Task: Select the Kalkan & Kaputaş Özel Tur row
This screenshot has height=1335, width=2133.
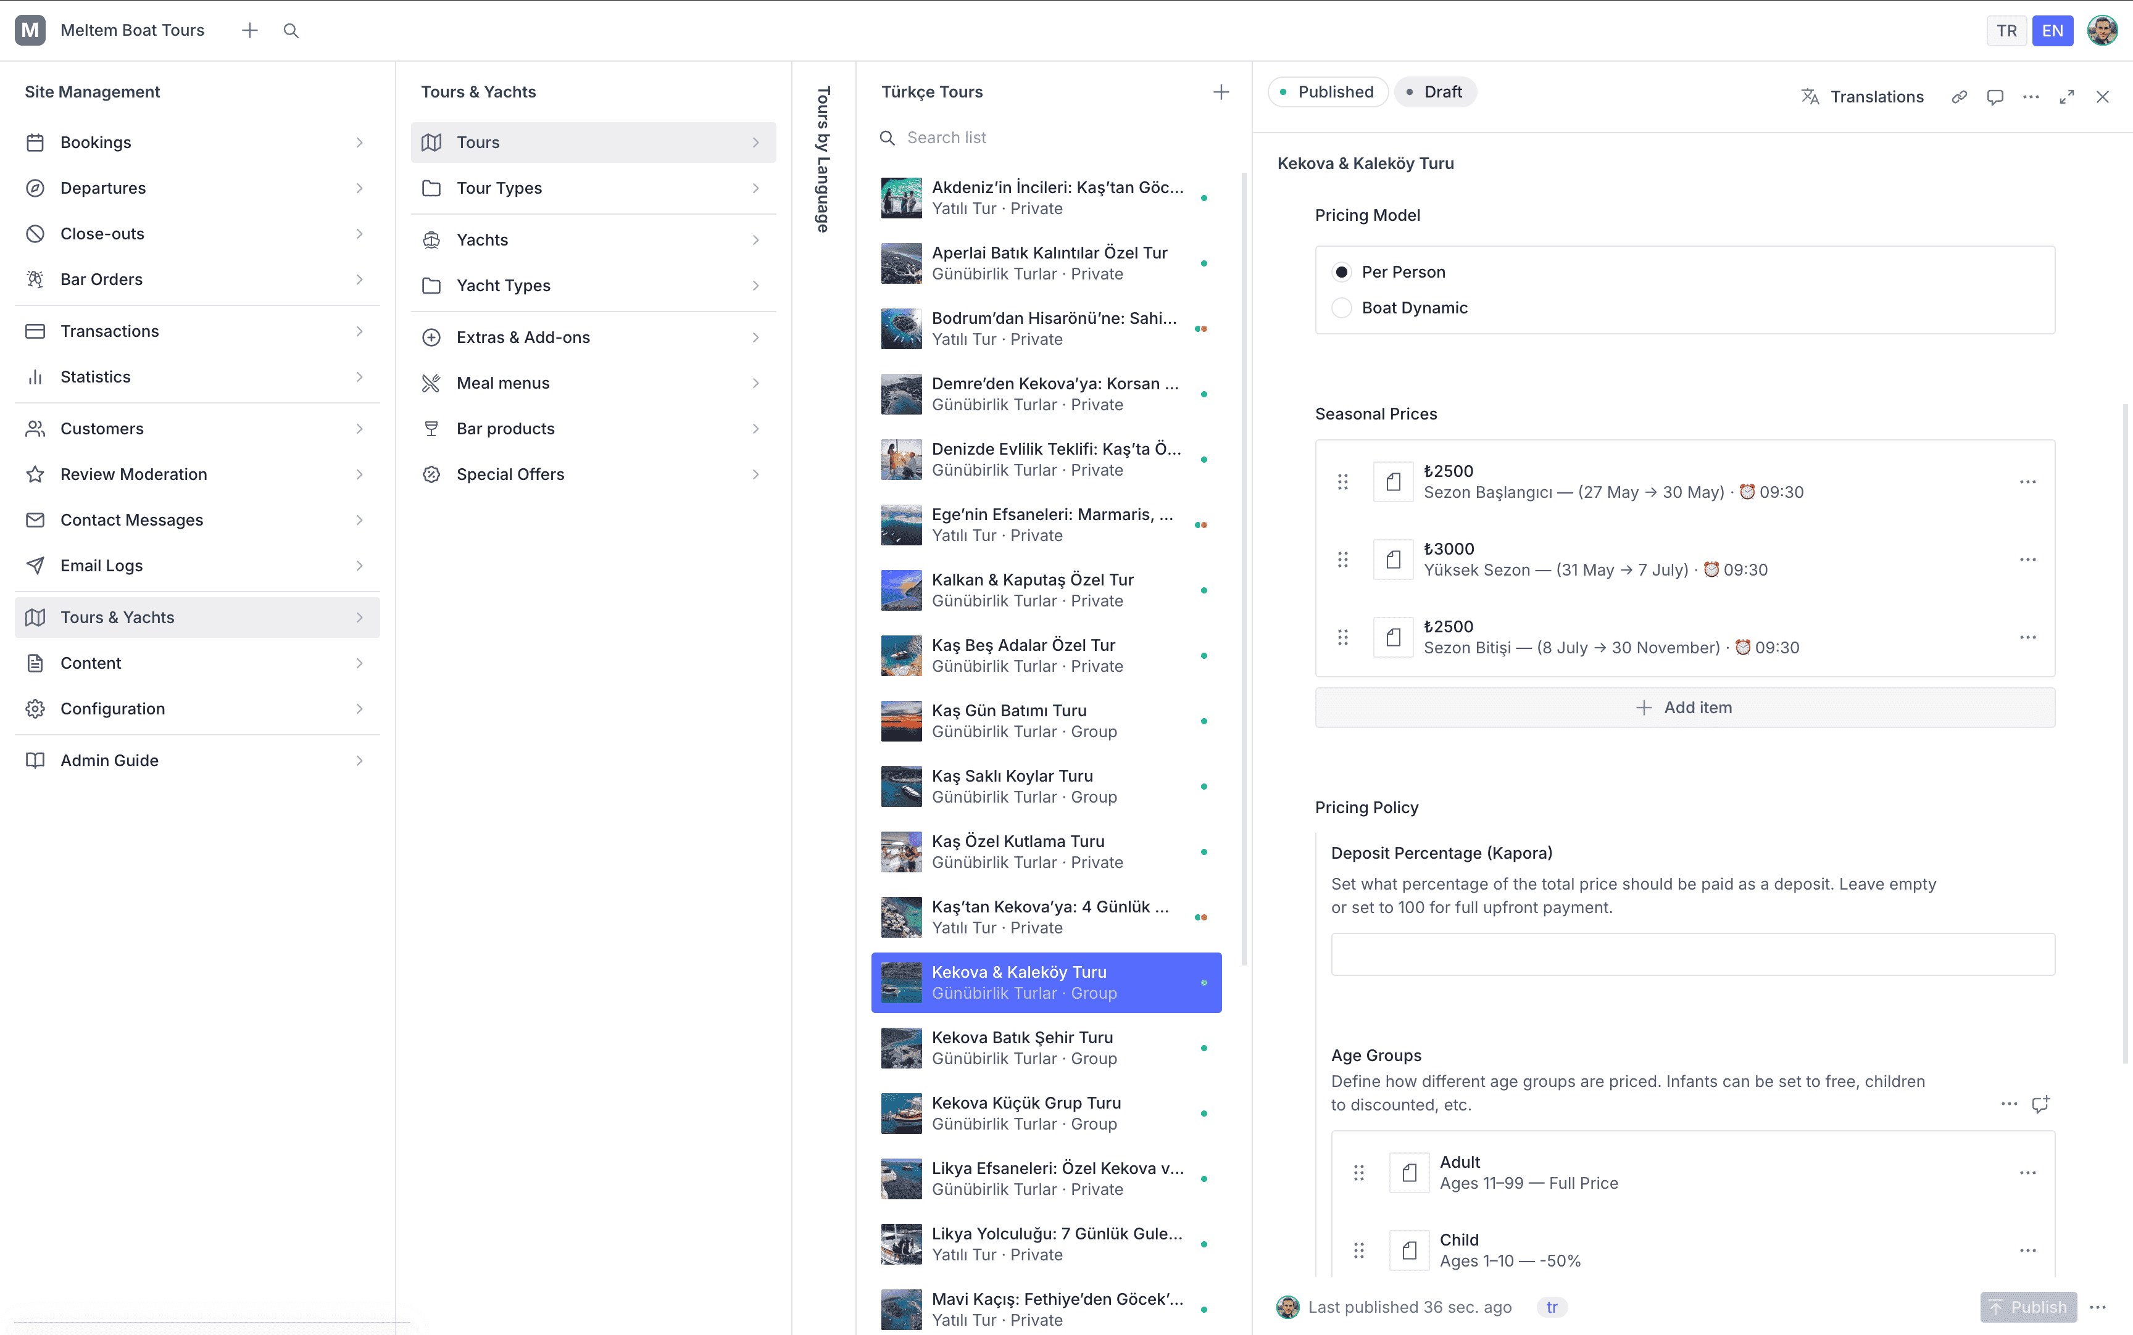Action: 1046,590
